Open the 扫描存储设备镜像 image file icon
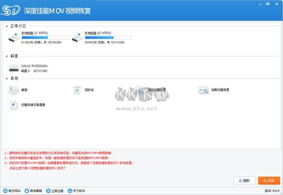283x195 pixels. pos(14,105)
